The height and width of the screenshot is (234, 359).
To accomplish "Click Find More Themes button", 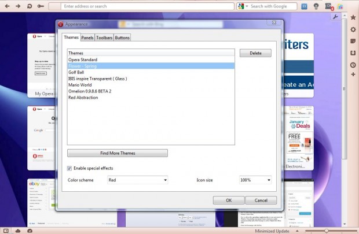I will tap(118, 153).
